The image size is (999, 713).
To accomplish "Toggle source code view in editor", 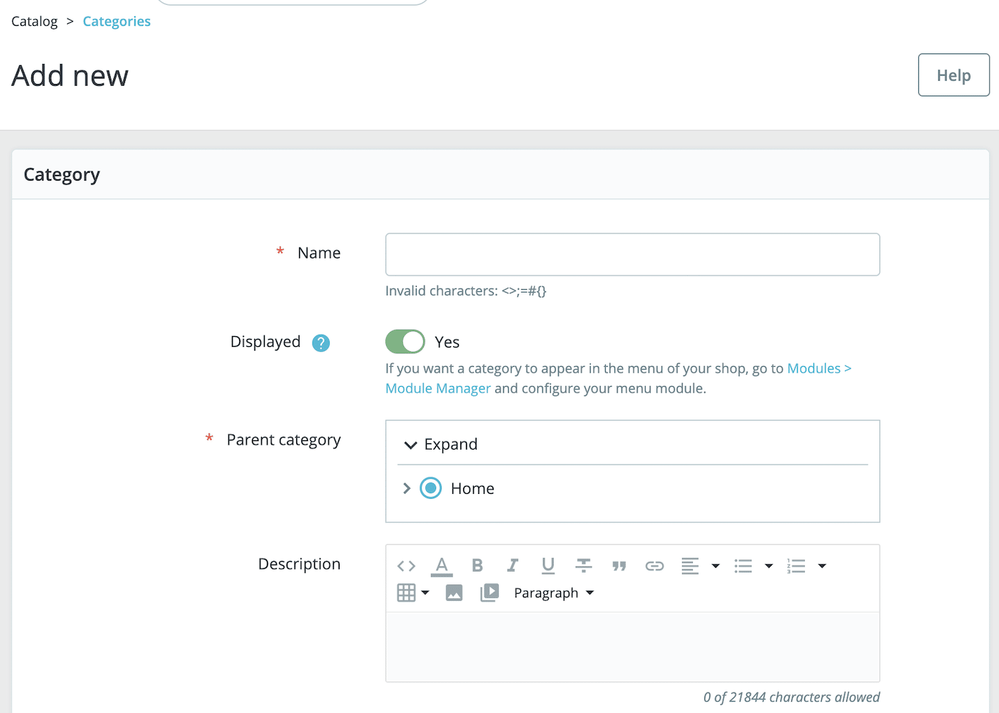I will click(406, 566).
